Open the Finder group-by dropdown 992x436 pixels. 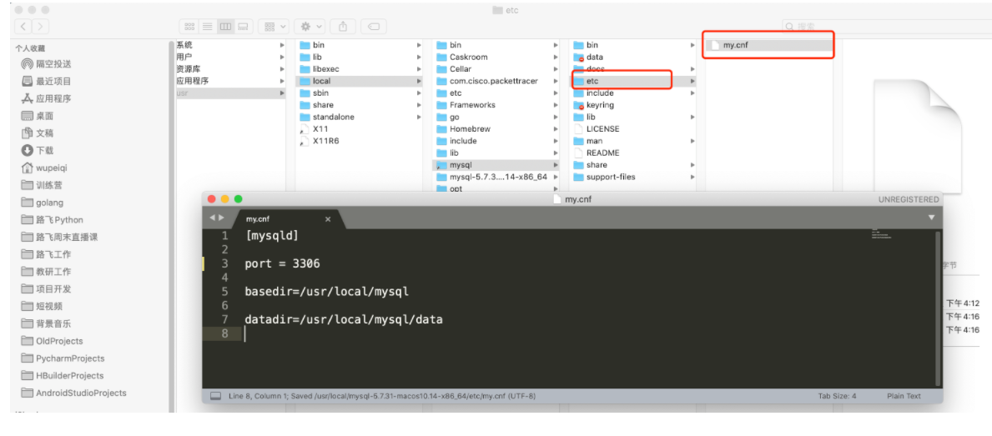point(274,27)
